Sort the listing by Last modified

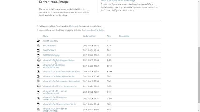89,36
